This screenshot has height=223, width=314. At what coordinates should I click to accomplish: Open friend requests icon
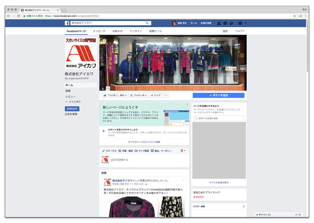tap(219, 23)
